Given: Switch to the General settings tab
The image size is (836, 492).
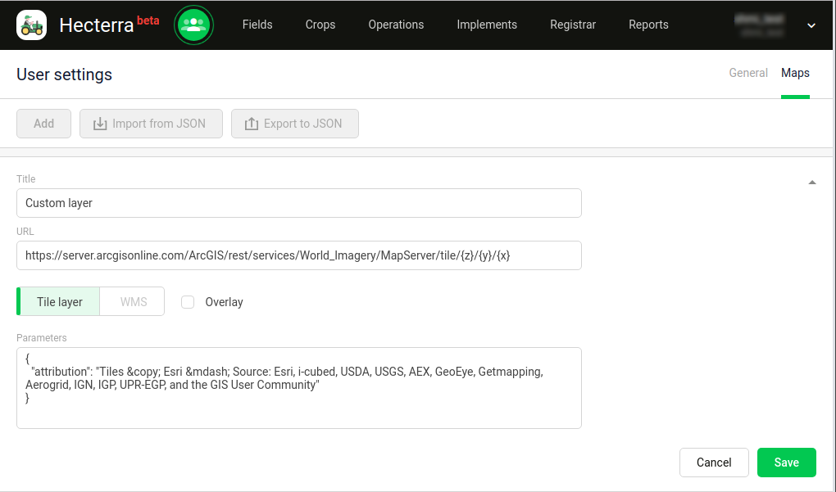Looking at the screenshot, I should coord(748,73).
